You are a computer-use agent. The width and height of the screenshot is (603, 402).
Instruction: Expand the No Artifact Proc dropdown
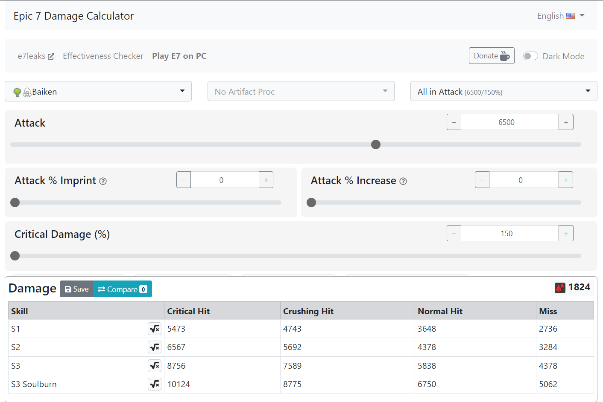(x=301, y=91)
